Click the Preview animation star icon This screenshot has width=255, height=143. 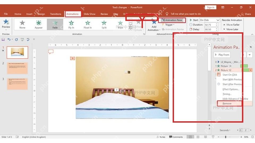click(6, 22)
